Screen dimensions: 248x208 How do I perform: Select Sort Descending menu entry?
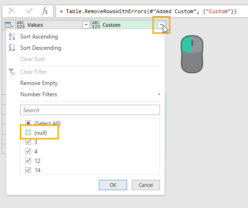coord(40,48)
